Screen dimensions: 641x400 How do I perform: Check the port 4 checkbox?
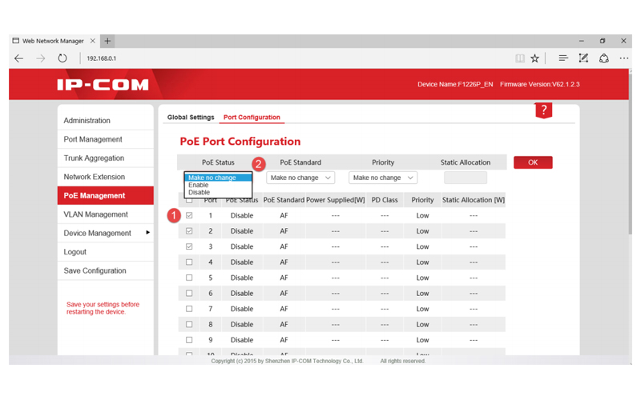(x=189, y=262)
